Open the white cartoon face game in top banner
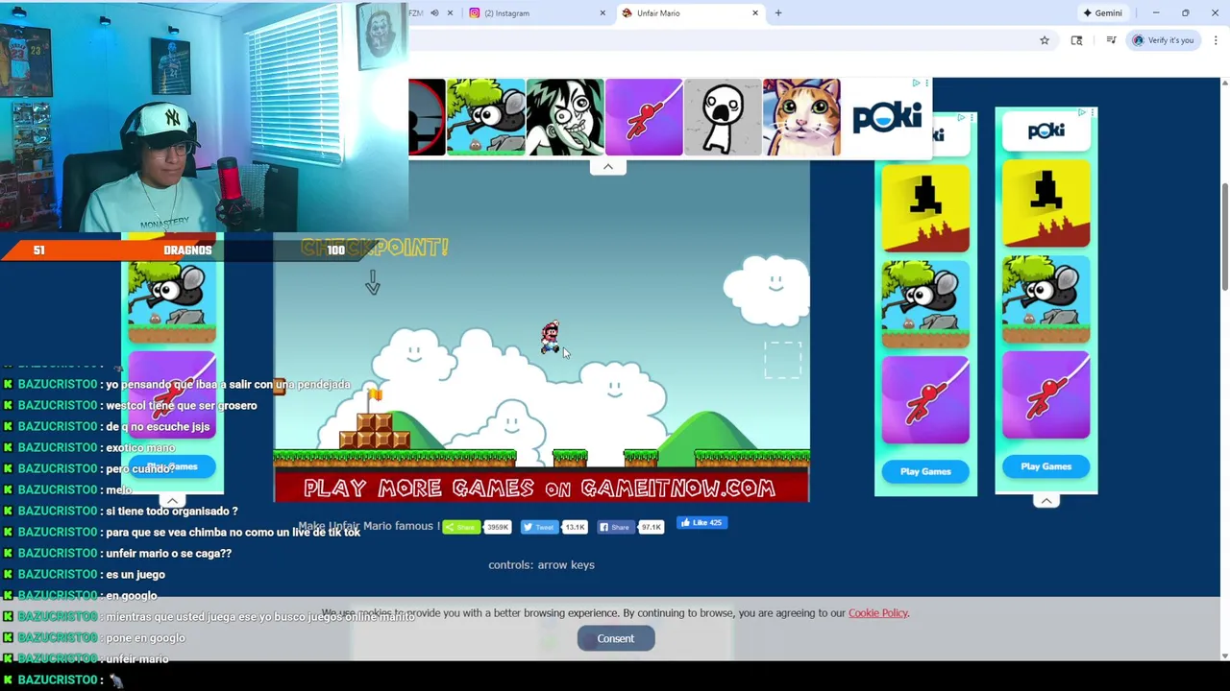Image resolution: width=1230 pixels, height=691 pixels. (723, 117)
